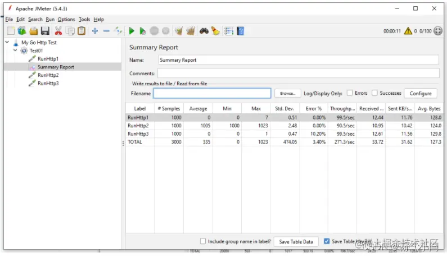Click into the Filename input field
This screenshot has width=447, height=257.
click(x=212, y=93)
